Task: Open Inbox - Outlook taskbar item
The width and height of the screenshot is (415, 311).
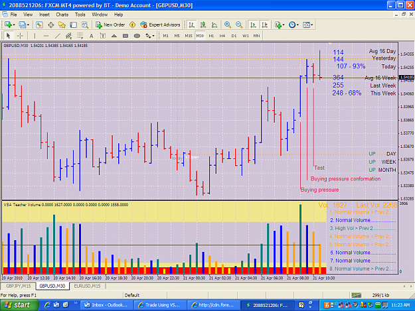Action: pos(106,305)
